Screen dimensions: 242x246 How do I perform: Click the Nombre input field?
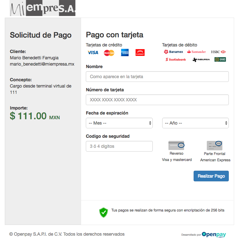pos(157,77)
